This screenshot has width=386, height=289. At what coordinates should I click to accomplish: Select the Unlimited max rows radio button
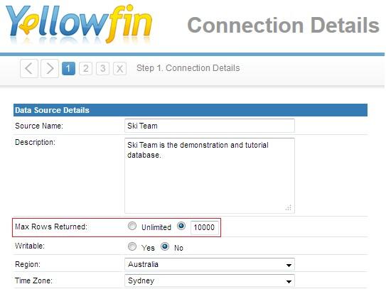point(132,226)
